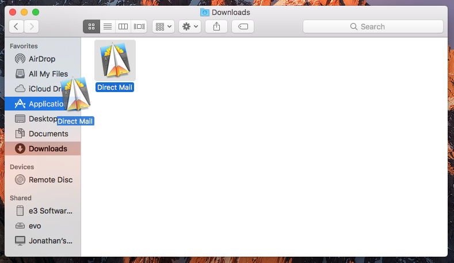Open Documents in the sidebar
454x263 pixels.
[43, 134]
